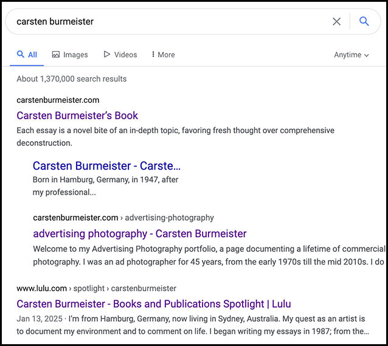Click the About 1,370,000 search results text
Viewport: 388px width, 346px height.
(x=72, y=78)
